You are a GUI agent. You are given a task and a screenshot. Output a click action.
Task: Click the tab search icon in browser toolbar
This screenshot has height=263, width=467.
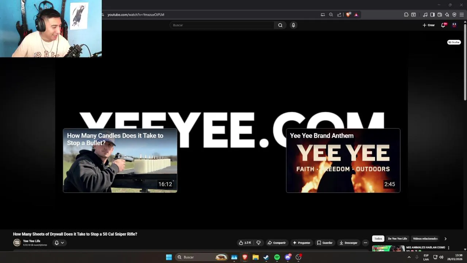click(413, 15)
